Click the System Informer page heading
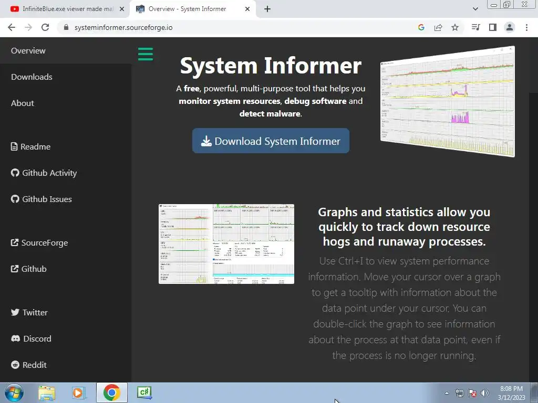Image resolution: width=538 pixels, height=403 pixels. click(271, 66)
